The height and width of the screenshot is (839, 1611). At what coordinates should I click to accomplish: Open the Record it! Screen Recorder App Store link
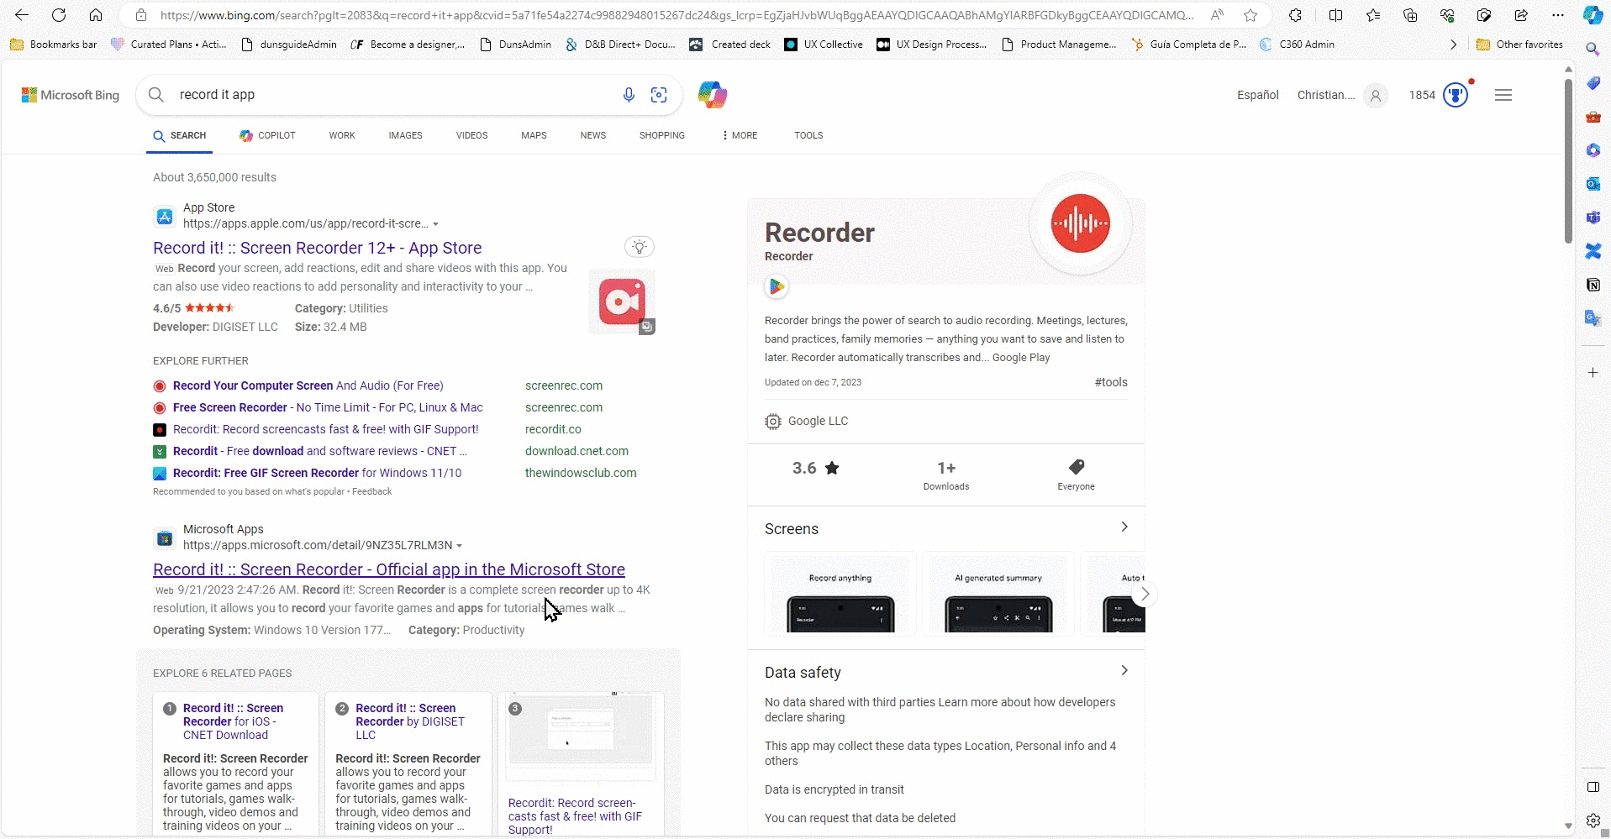tap(317, 248)
